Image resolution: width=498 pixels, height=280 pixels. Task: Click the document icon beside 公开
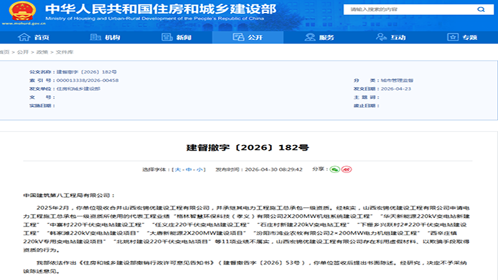point(238,37)
